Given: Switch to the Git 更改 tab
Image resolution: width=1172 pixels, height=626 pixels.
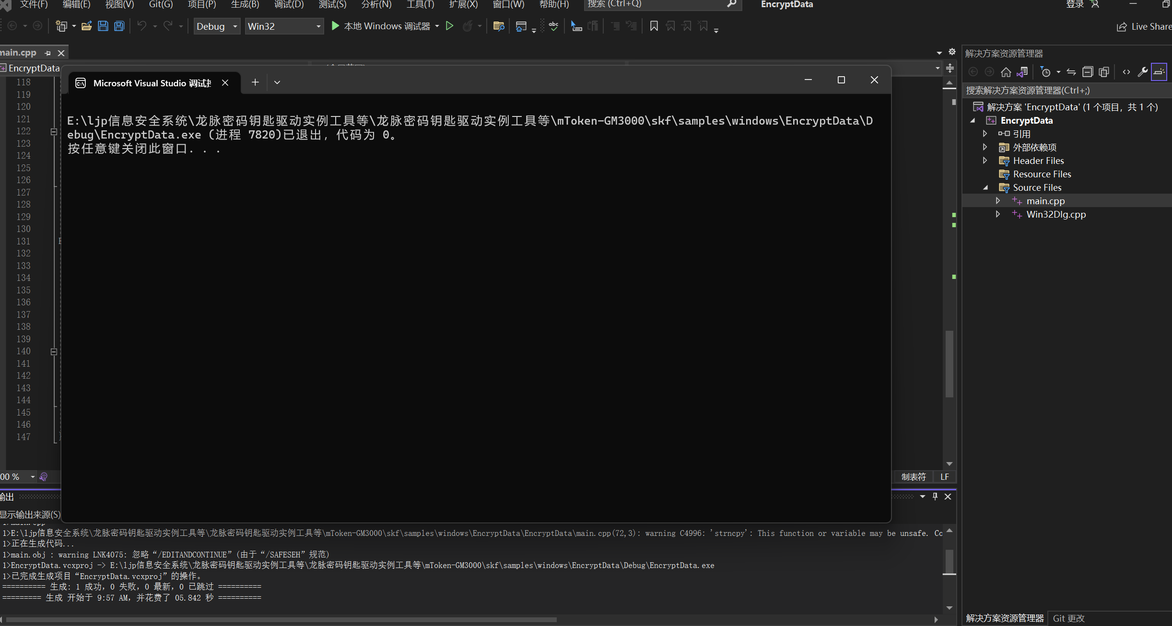Looking at the screenshot, I should (1068, 618).
